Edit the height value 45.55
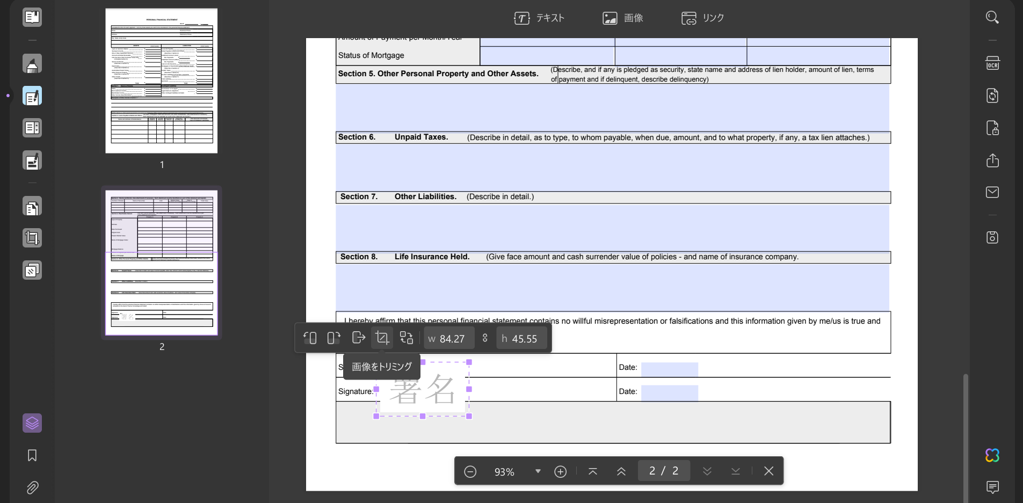Image resolution: width=1023 pixels, height=503 pixels. (521, 339)
